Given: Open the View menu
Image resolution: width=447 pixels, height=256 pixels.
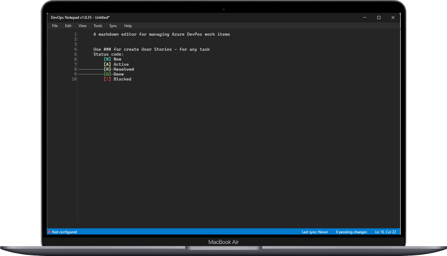Looking at the screenshot, I should tap(82, 26).
